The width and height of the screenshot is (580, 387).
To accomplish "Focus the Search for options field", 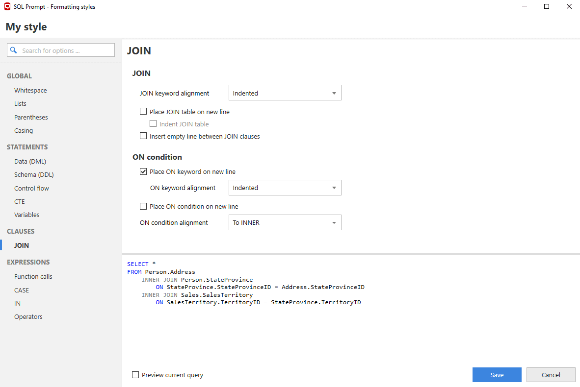I will click(x=66, y=50).
